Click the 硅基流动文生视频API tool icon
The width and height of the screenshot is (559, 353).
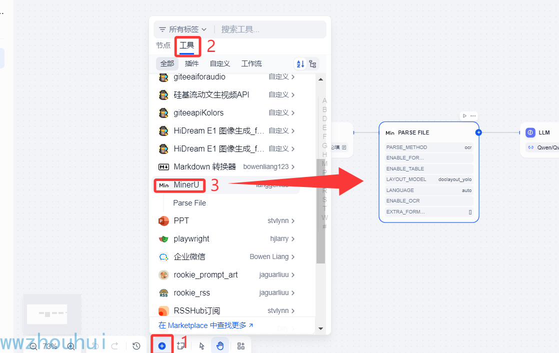(163, 95)
